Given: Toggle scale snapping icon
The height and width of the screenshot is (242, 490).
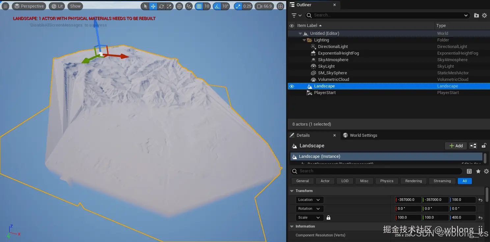Looking at the screenshot, I should pyautogui.click(x=238, y=6).
